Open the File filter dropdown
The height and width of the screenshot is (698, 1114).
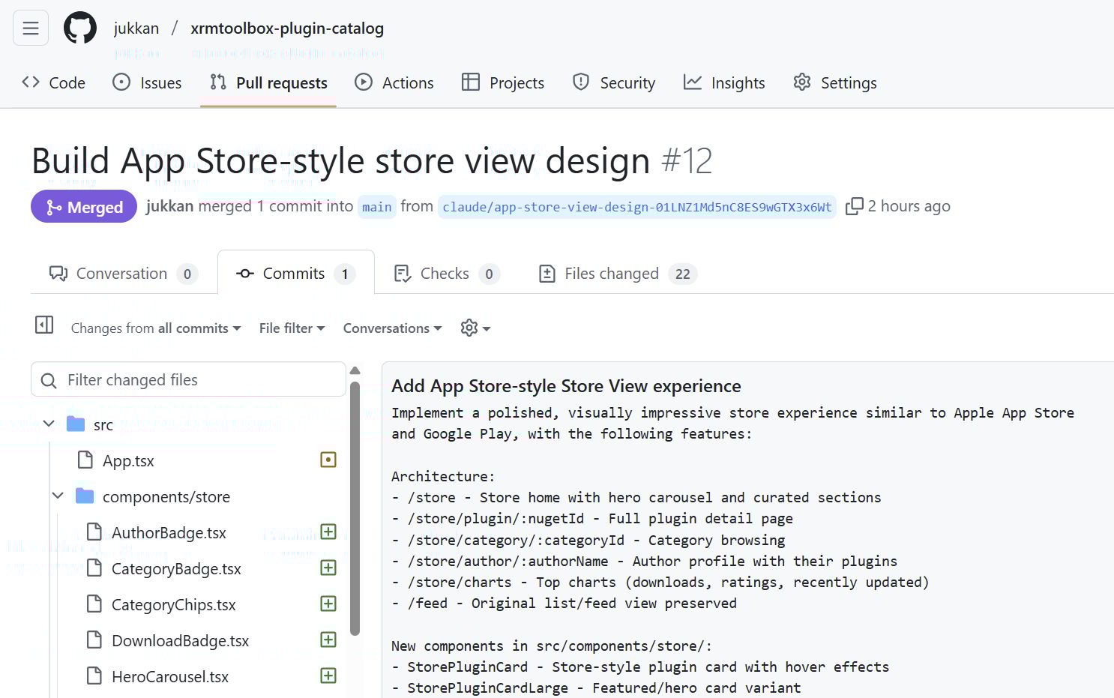pos(292,328)
